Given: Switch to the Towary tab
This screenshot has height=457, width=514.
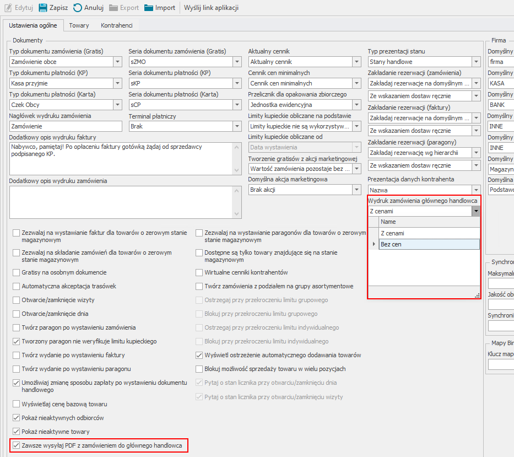Looking at the screenshot, I should click(x=79, y=25).
